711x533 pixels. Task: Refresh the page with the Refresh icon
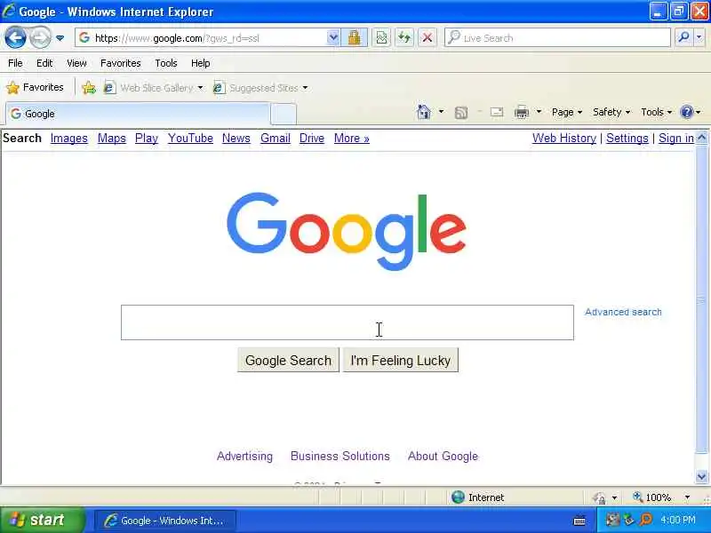pos(404,38)
